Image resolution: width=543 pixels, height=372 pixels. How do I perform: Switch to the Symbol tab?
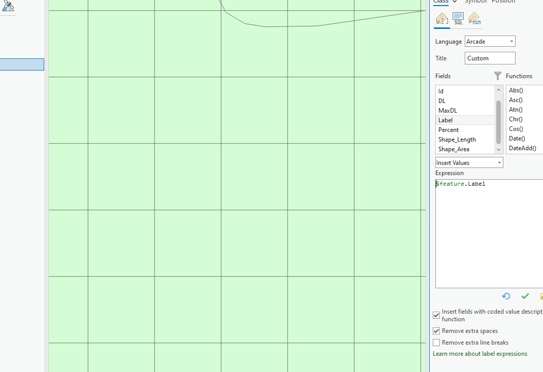(475, 2)
